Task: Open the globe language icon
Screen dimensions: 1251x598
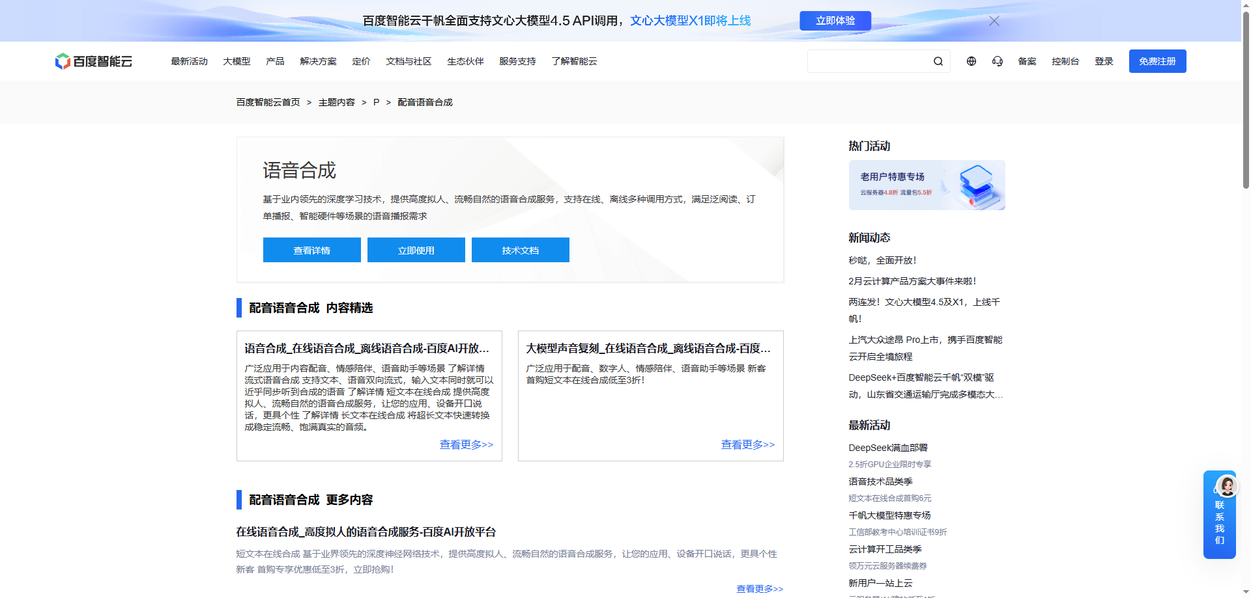Action: point(971,61)
